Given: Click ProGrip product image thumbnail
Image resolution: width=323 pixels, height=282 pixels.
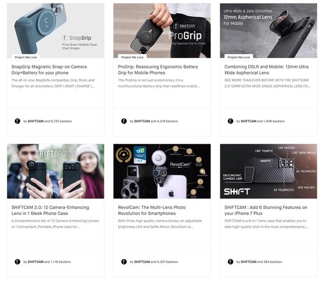Looking at the screenshot, I should pyautogui.click(x=162, y=30).
